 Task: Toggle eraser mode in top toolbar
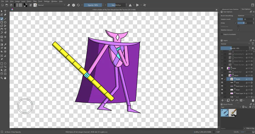(69, 5)
